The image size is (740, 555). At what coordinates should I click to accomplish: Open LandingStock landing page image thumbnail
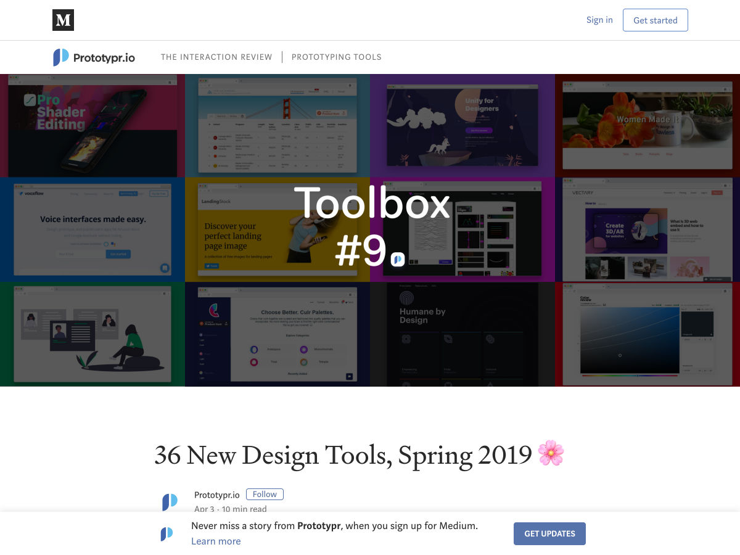[x=277, y=230]
